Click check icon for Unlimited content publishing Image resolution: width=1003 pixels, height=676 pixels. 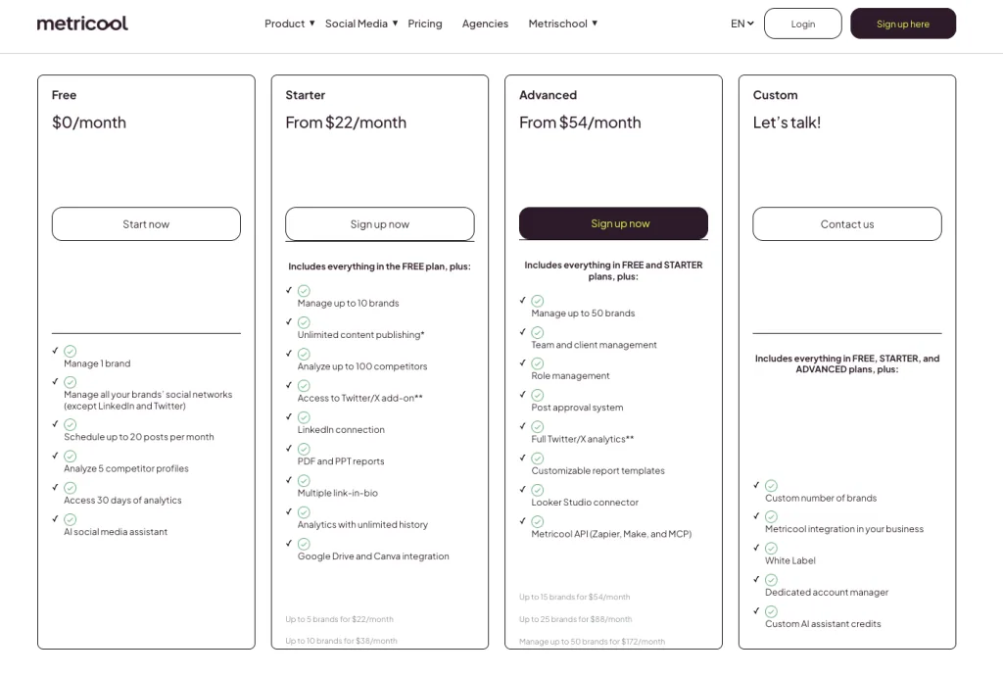304,322
